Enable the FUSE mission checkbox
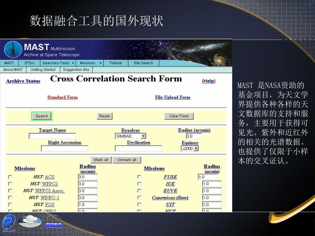 pyautogui.click(x=139, y=177)
